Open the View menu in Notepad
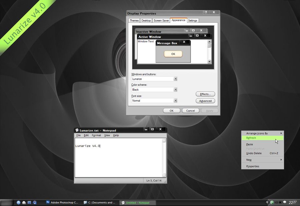The image size is (300, 206). click(x=107, y=135)
